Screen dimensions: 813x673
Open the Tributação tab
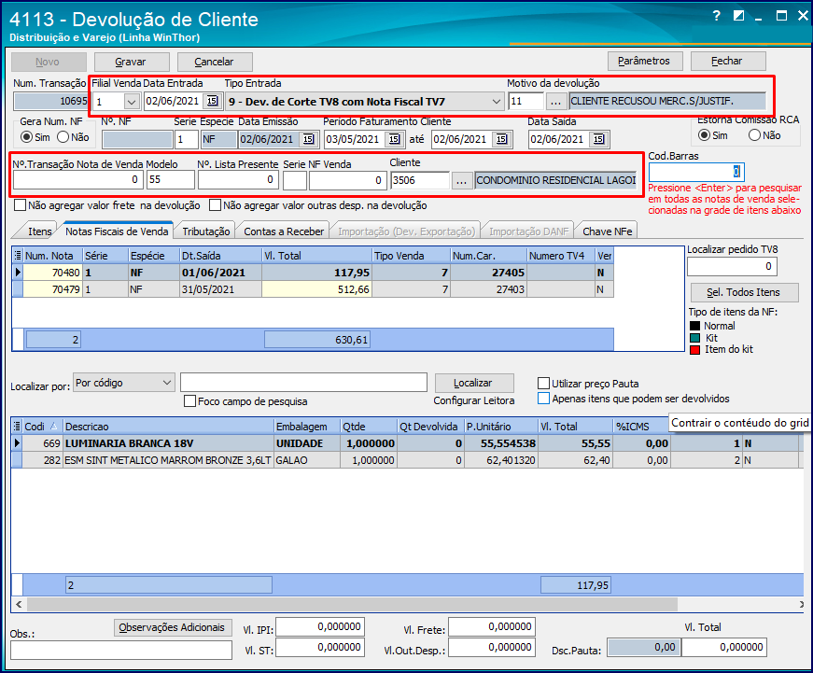(x=206, y=231)
